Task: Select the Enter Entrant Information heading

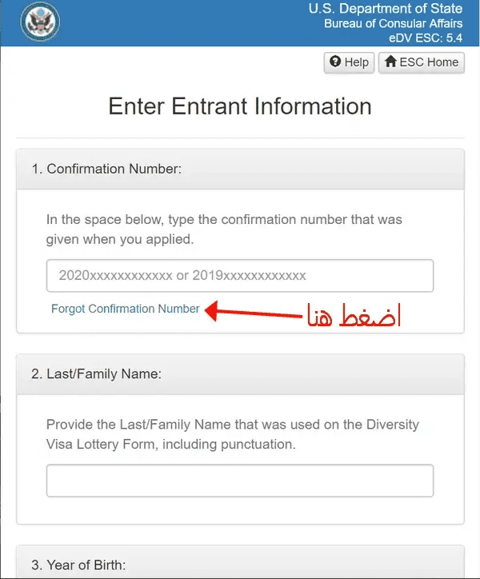Action: point(239,106)
